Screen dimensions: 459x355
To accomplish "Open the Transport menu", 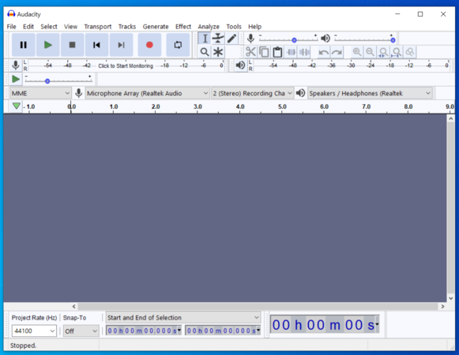I will tap(98, 27).
